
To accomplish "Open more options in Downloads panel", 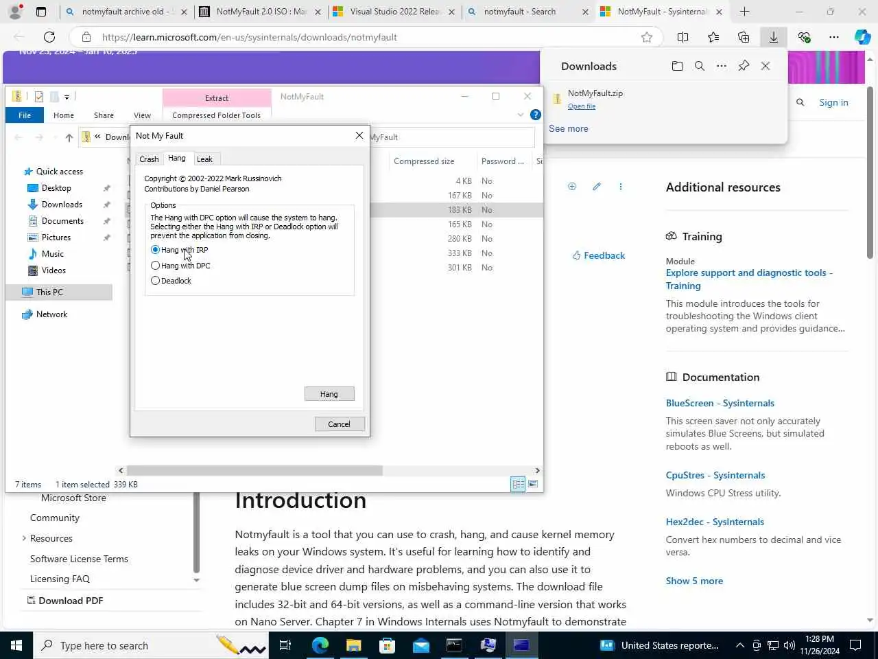I will 722,66.
